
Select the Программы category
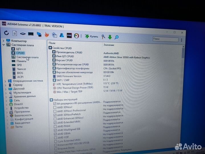pyautogui.click(x=20, y=112)
